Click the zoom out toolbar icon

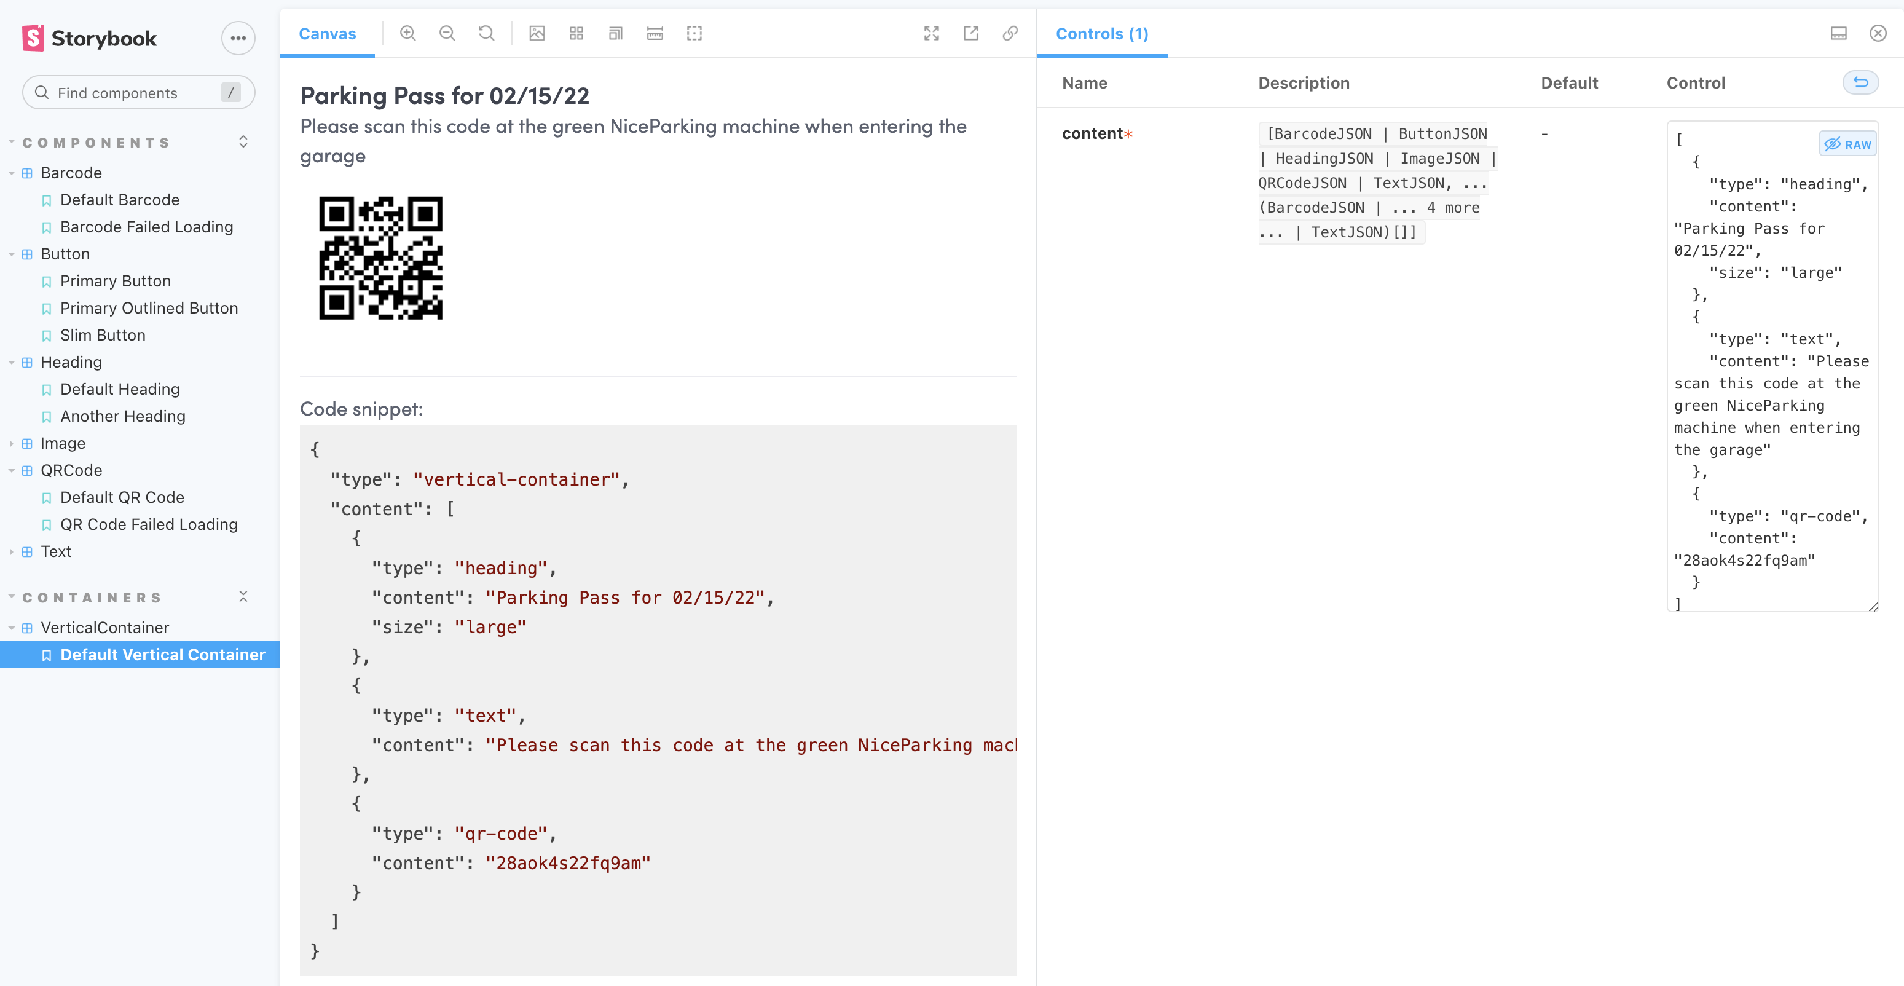click(447, 33)
